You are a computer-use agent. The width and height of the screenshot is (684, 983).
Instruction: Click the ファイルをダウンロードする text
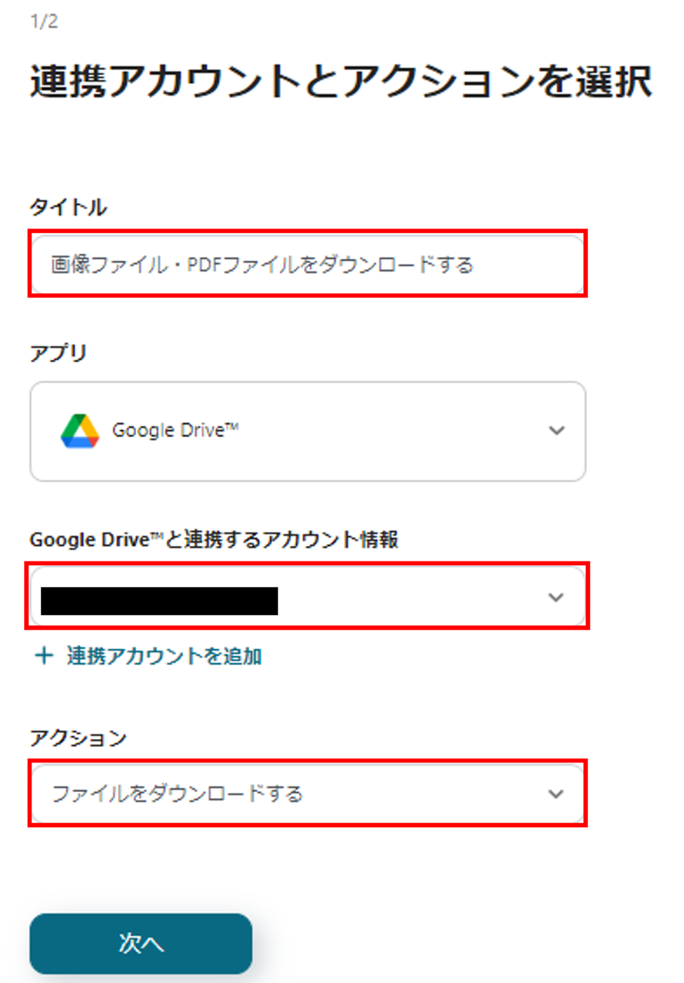(x=178, y=794)
